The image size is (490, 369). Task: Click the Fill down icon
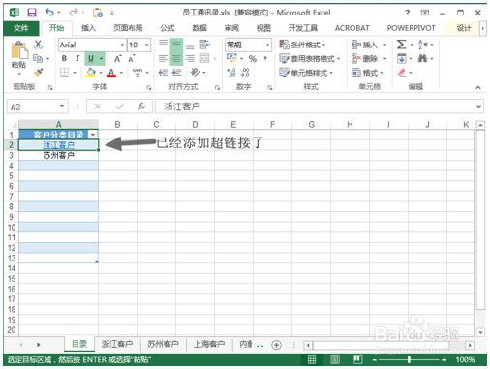coord(402,58)
